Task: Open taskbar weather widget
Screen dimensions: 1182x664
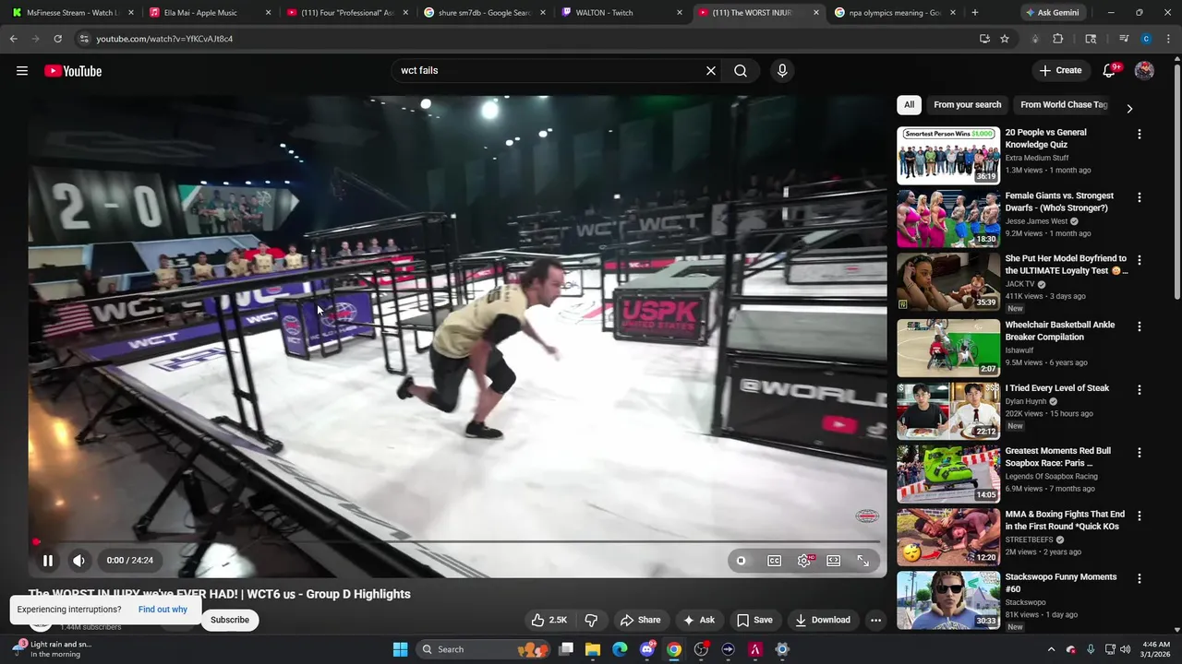Action: click(51, 649)
